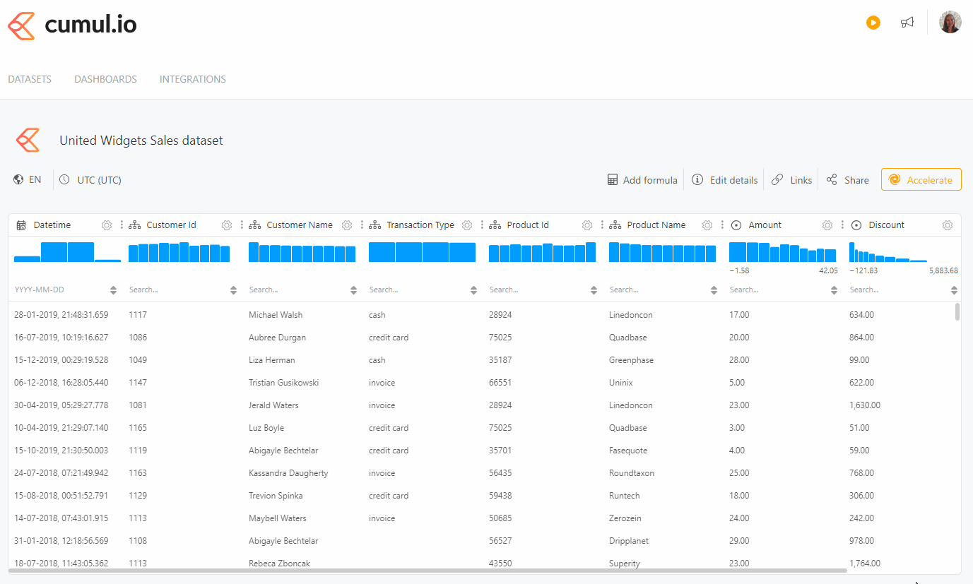Open the EN language selector
Viewport: 973px width, 584px height.
pos(28,180)
